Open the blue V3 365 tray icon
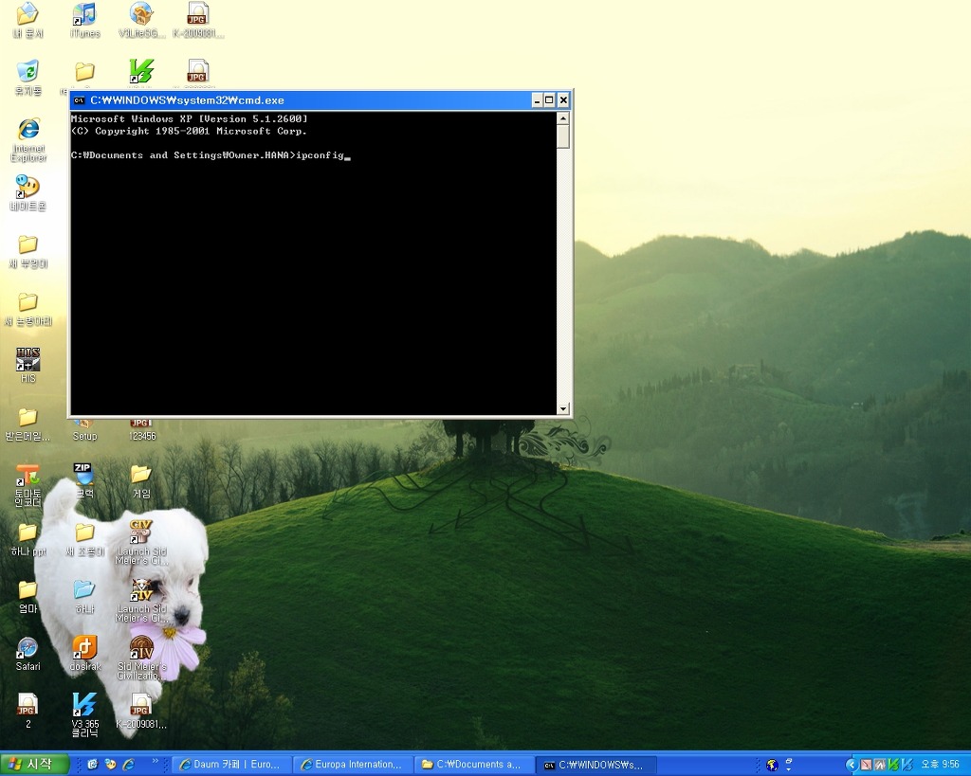 (x=907, y=765)
